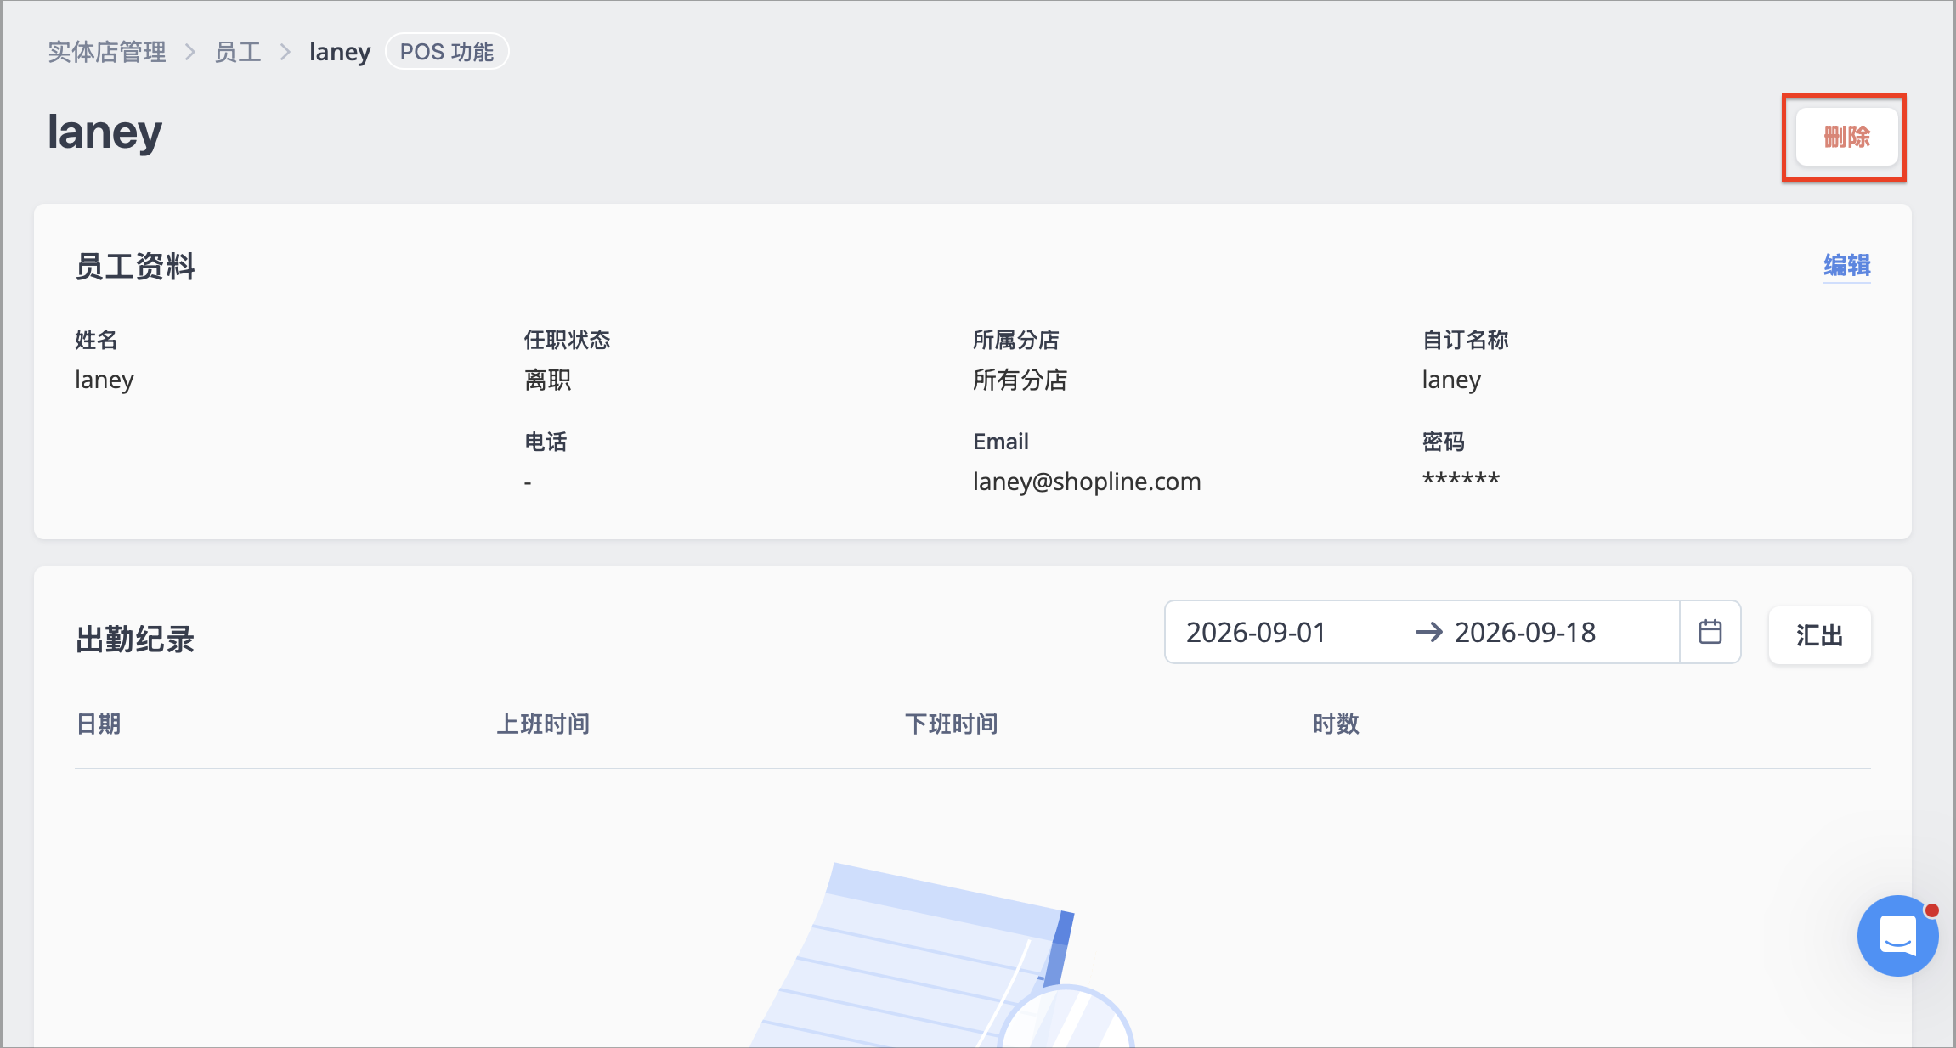Open the calendar icon in the date range

coord(1710,632)
